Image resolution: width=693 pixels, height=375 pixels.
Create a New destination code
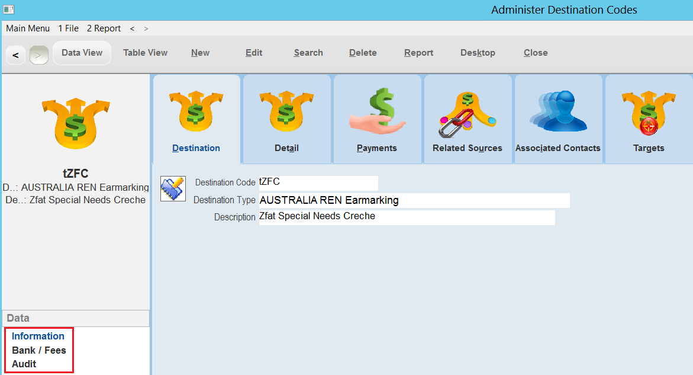(x=200, y=53)
